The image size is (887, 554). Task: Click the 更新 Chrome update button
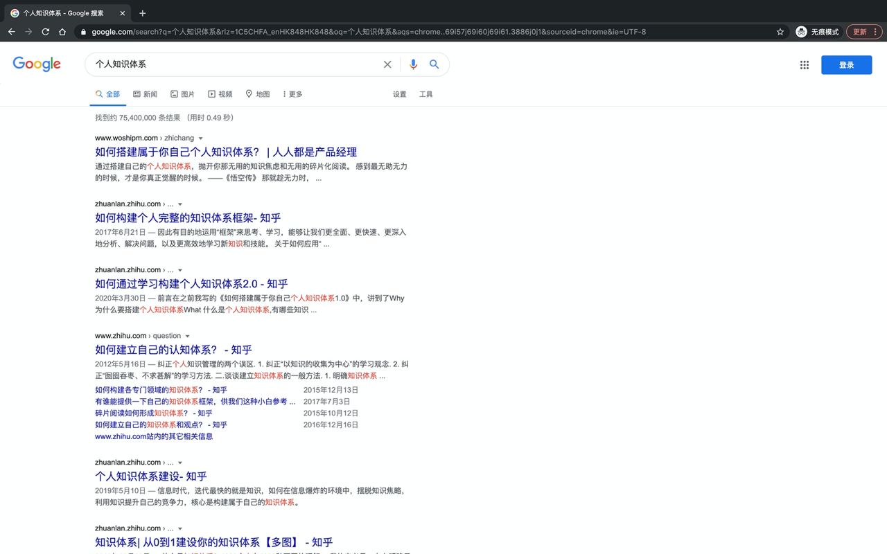[x=860, y=32]
